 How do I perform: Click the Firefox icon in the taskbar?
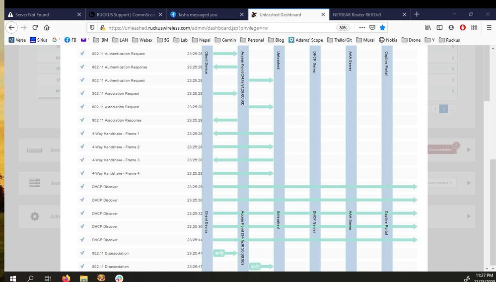[x=66, y=278]
